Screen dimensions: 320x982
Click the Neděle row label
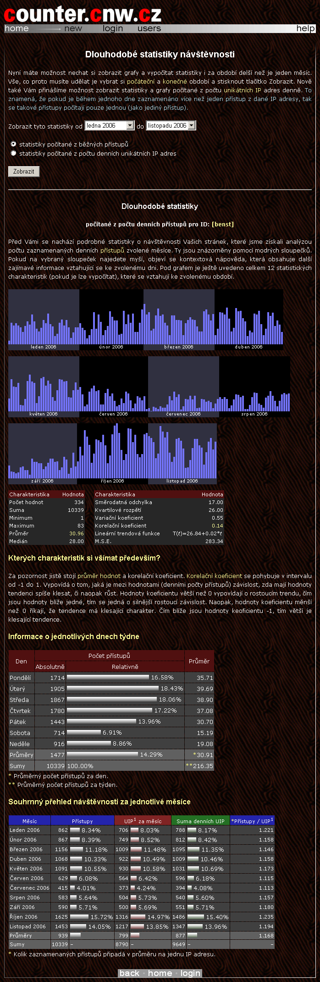pos(20,744)
